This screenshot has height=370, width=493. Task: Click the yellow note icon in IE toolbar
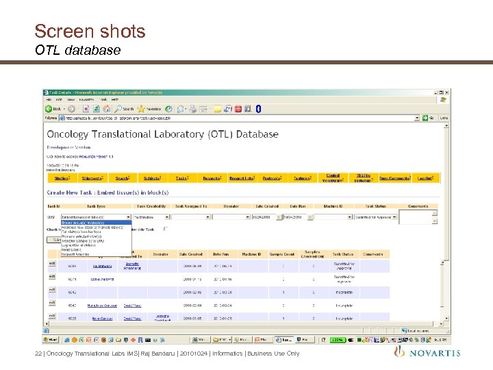[x=217, y=109]
